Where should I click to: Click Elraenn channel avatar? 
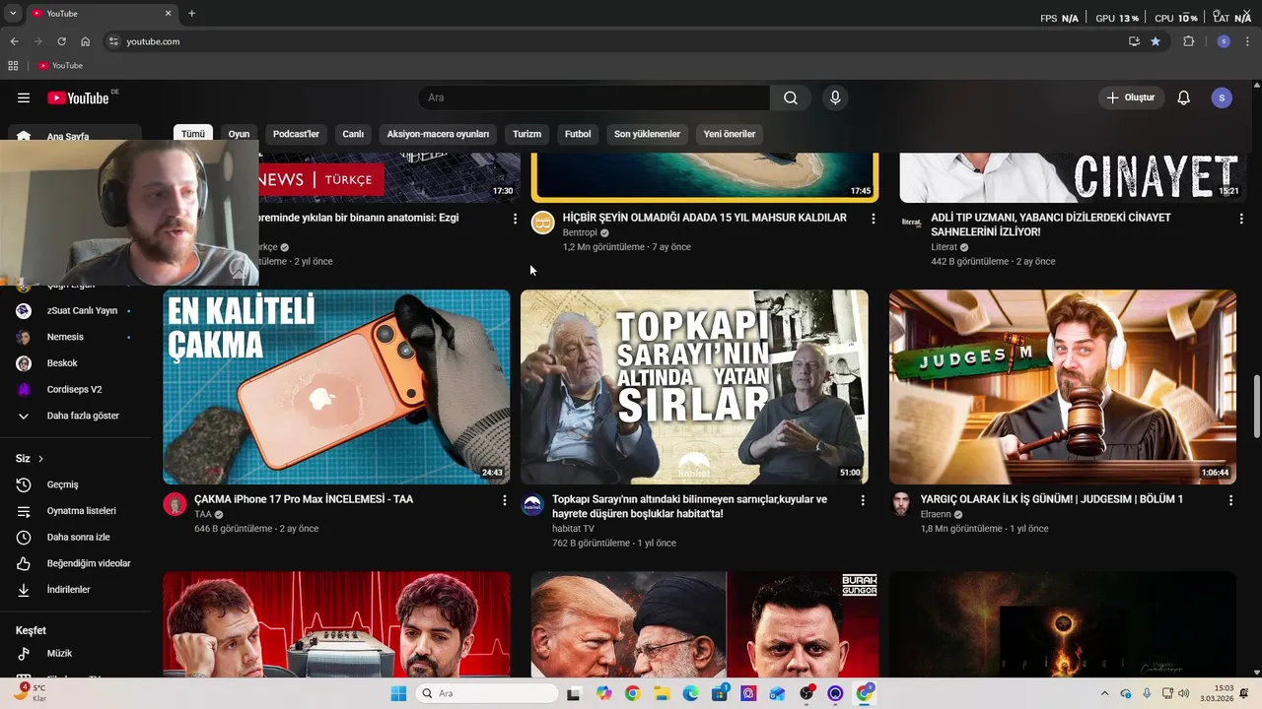click(x=901, y=505)
